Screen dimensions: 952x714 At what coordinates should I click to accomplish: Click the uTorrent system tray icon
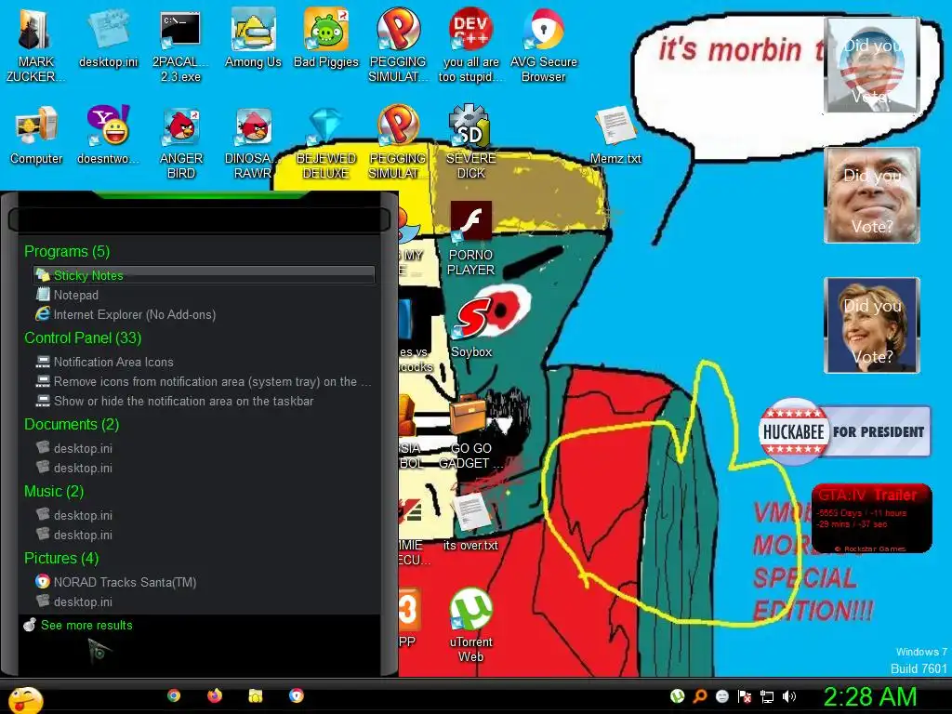[677, 696]
